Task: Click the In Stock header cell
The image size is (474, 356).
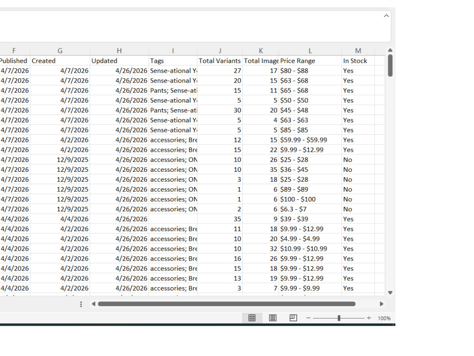Action: pos(358,61)
